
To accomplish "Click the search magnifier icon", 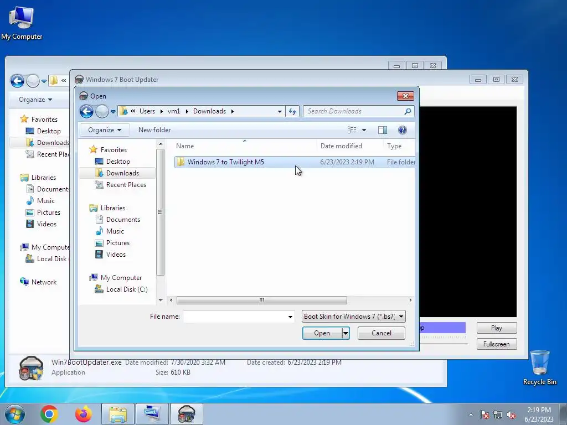I will 408,111.
